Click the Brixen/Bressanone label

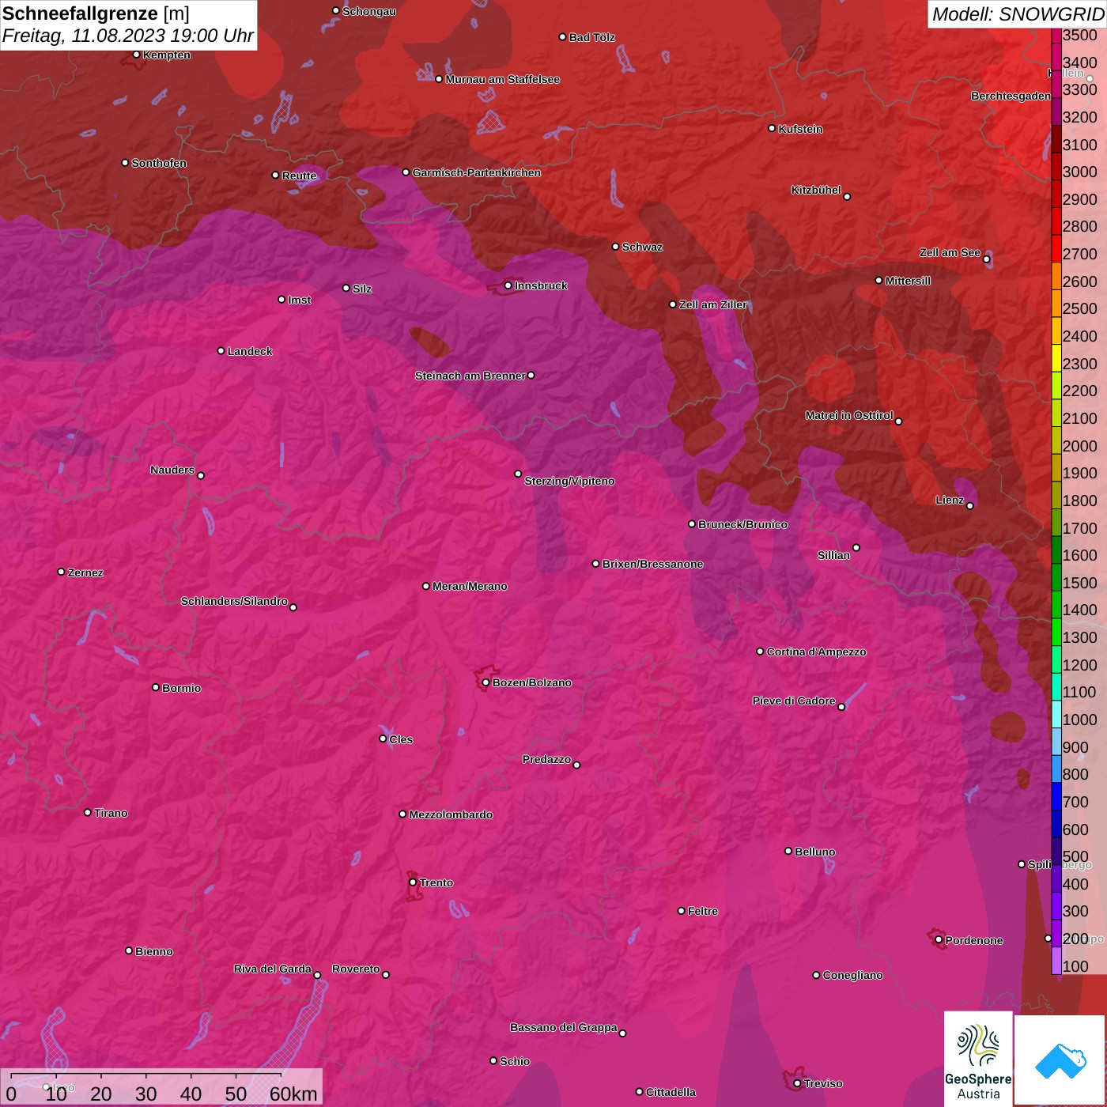click(652, 564)
